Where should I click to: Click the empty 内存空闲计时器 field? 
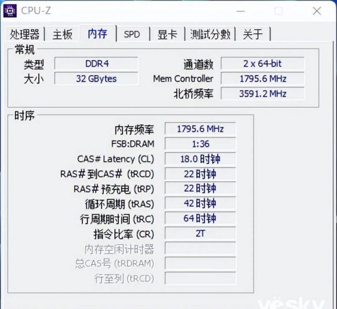click(200, 248)
